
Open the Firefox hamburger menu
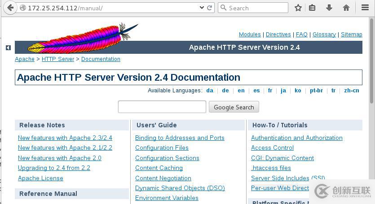pyautogui.click(x=365, y=8)
